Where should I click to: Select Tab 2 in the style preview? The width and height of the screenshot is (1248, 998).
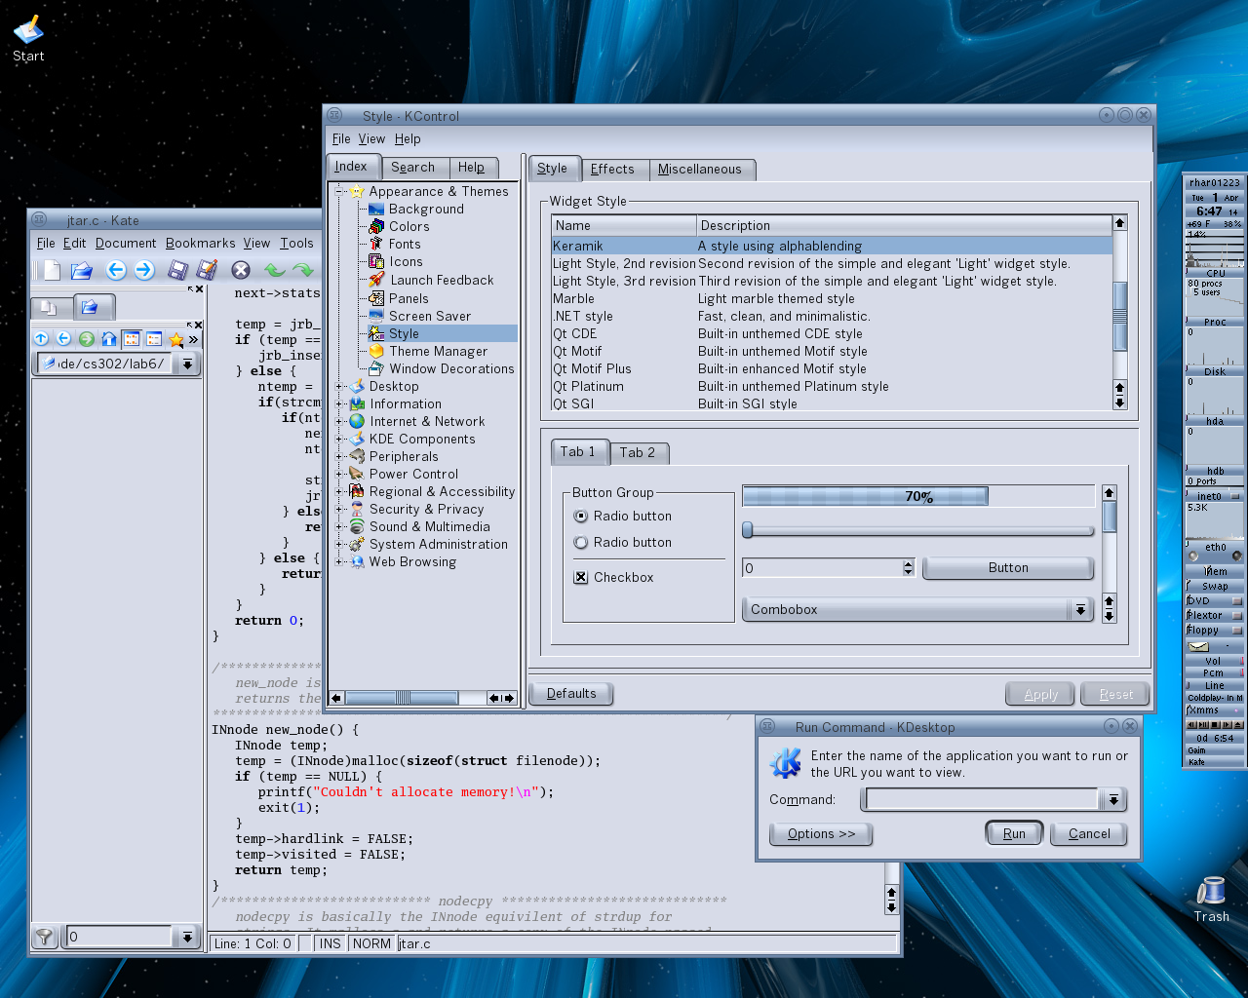(x=638, y=452)
